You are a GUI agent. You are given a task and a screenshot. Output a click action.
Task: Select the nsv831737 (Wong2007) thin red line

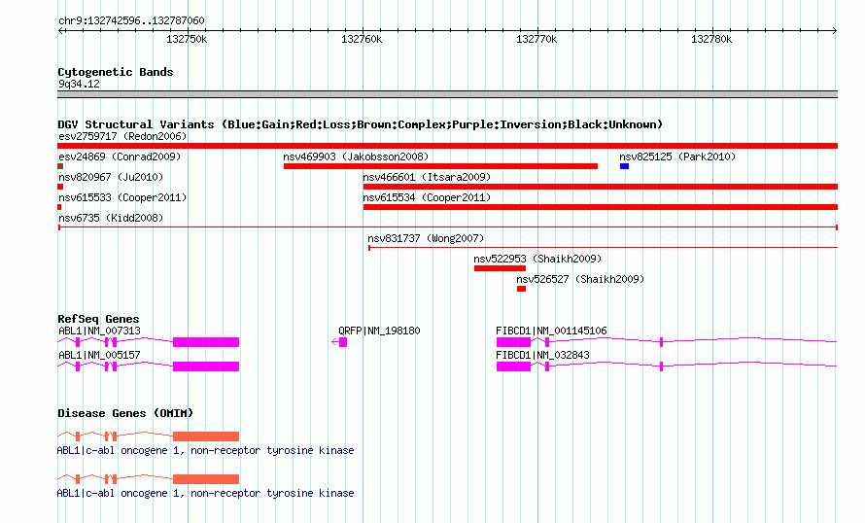coord(603,248)
